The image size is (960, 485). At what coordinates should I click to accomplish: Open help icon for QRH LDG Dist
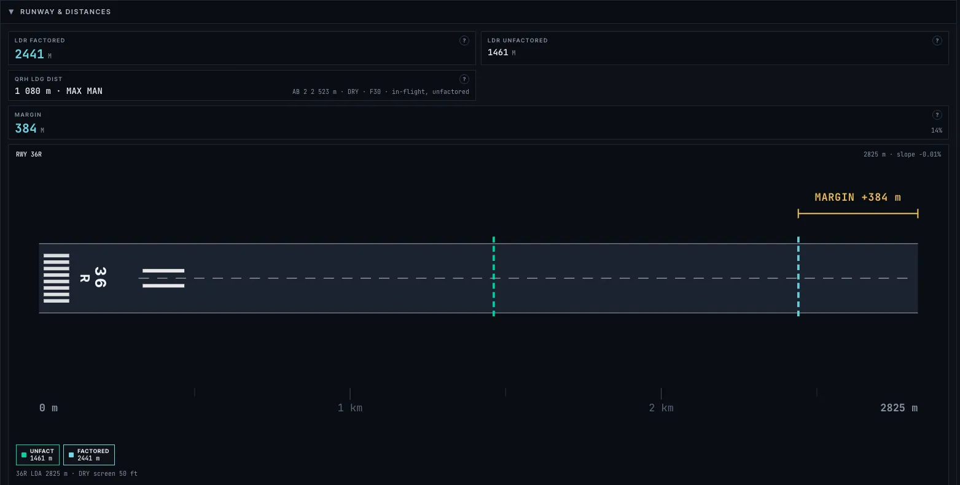(464, 79)
